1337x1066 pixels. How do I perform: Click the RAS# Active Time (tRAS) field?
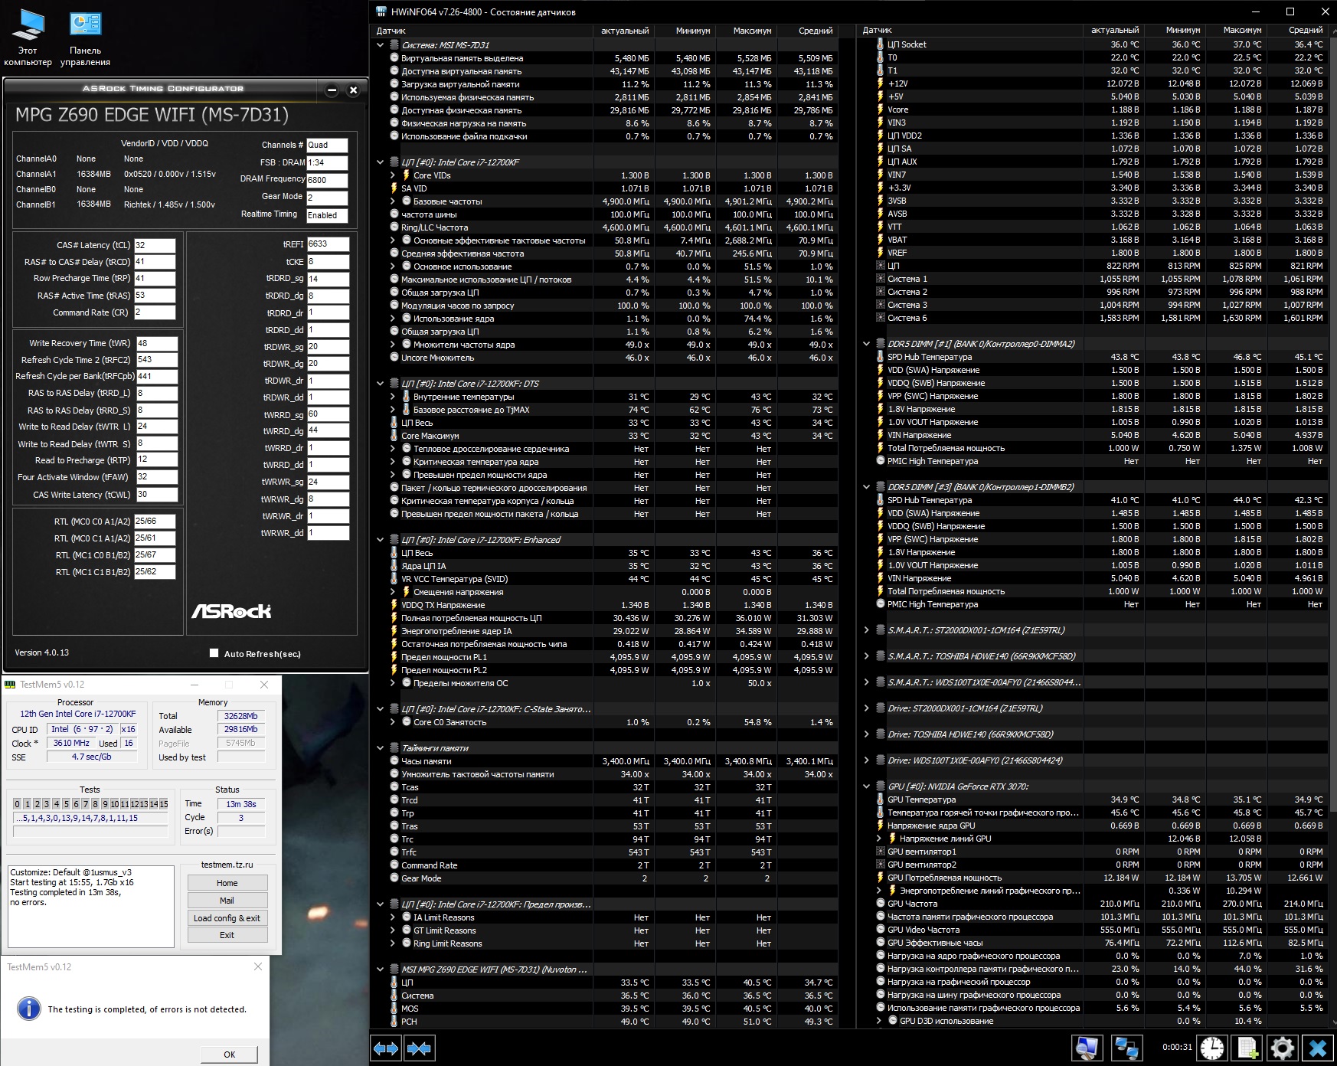pos(155,296)
